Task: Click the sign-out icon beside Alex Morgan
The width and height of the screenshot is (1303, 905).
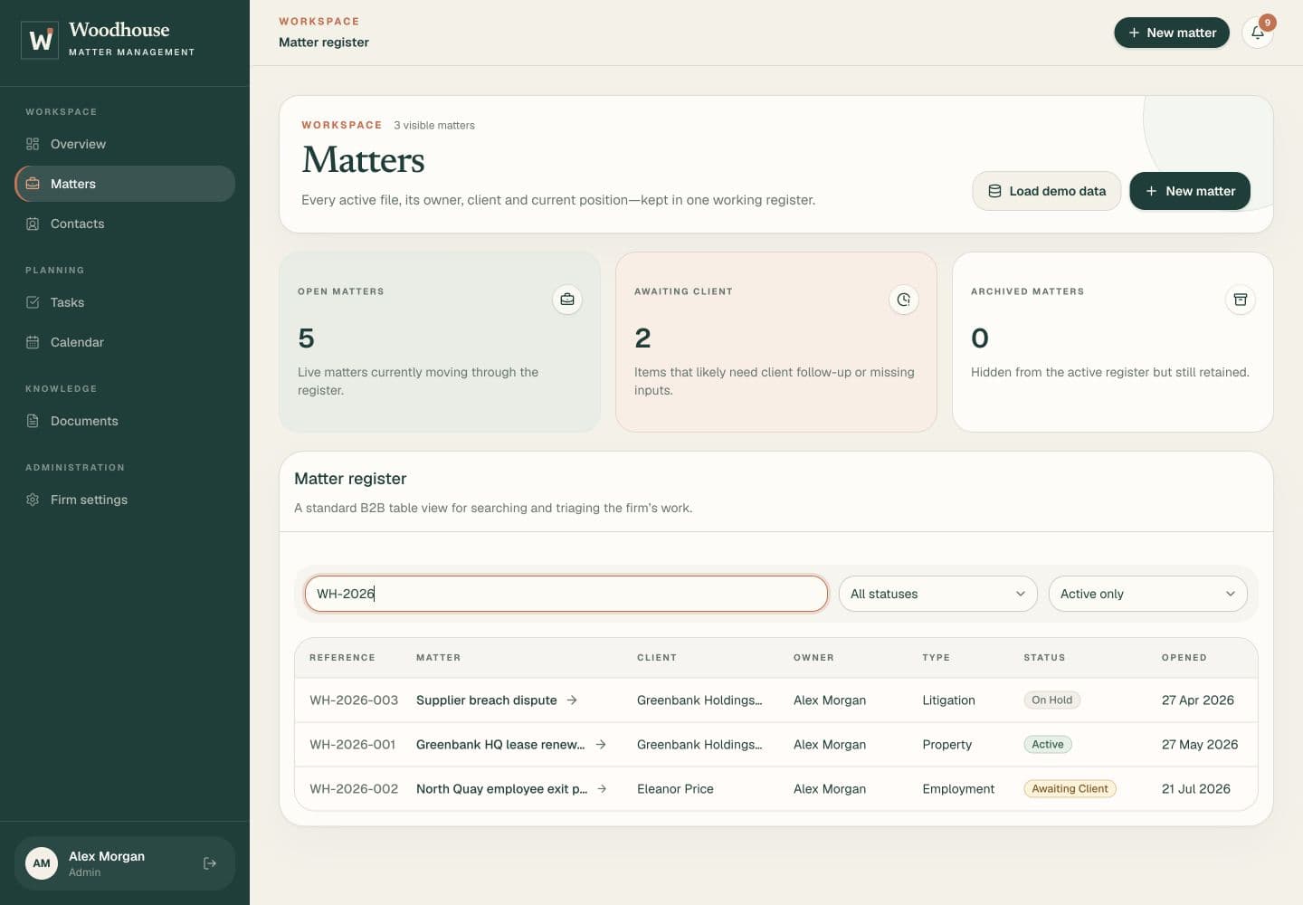Action: click(210, 863)
